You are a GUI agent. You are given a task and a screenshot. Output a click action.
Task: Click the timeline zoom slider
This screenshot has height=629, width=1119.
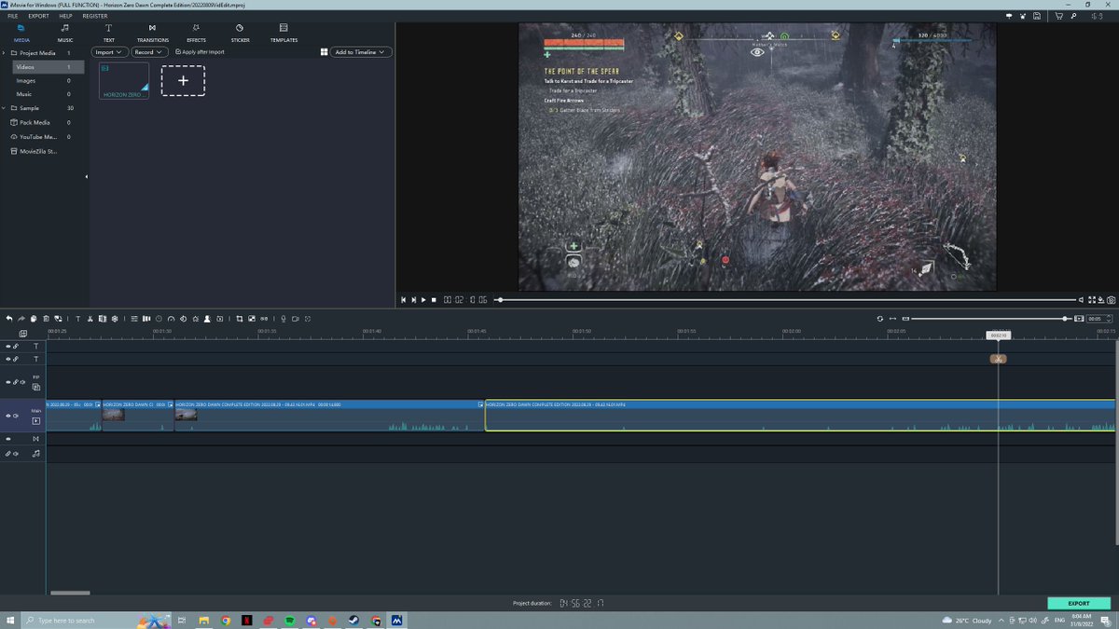(x=988, y=319)
